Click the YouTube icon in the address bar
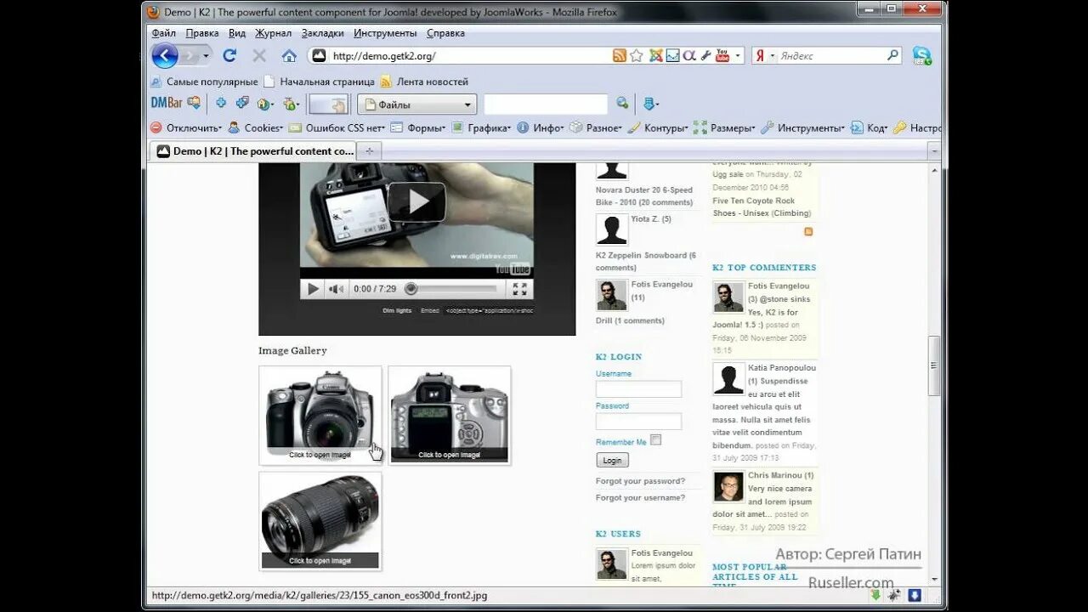 tap(722, 56)
